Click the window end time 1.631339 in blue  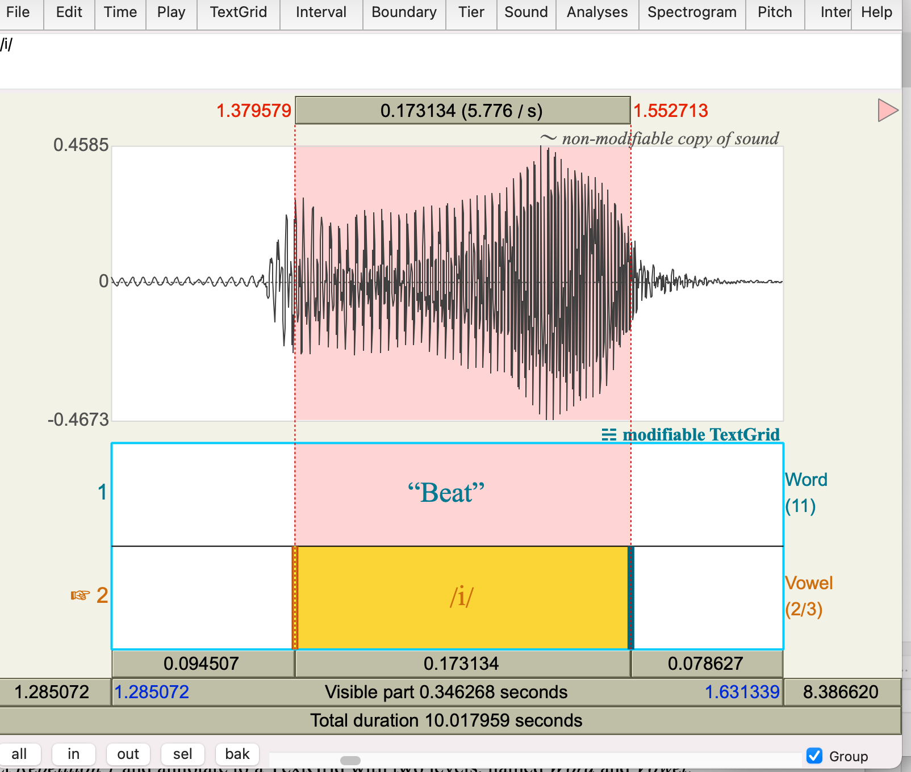coord(742,692)
